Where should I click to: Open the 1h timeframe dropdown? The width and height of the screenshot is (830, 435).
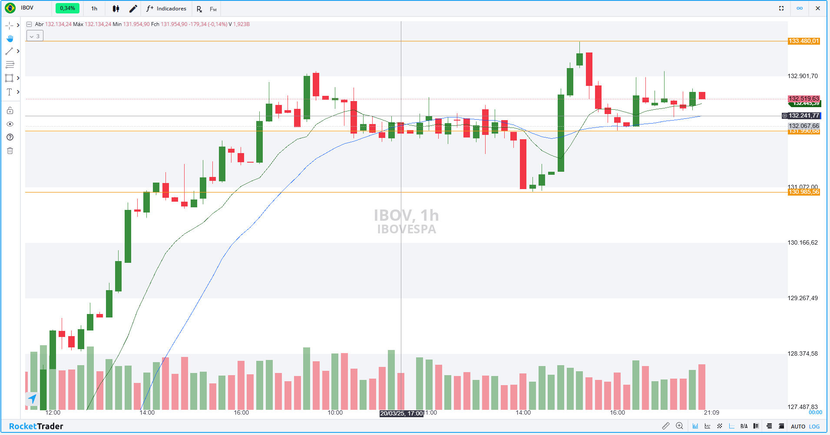click(94, 9)
